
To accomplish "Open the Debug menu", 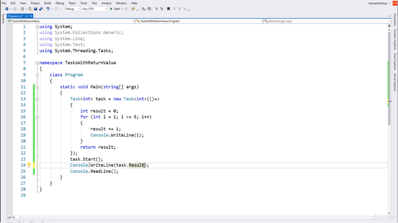I will 59,3.
